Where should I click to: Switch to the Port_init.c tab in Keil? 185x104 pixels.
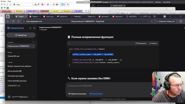[x=66, y=11]
